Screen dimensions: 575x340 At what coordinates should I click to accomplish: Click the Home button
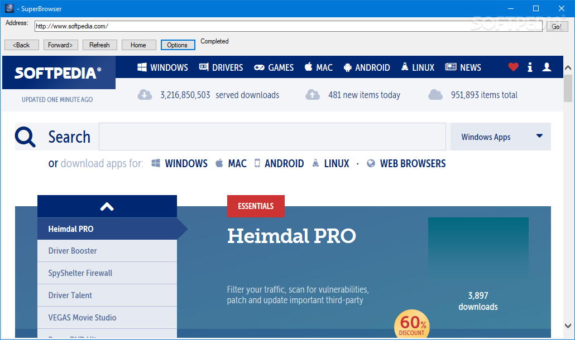tap(138, 45)
